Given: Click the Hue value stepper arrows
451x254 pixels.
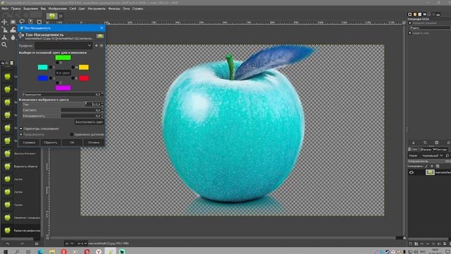Looking at the screenshot, I should [x=102, y=104].
